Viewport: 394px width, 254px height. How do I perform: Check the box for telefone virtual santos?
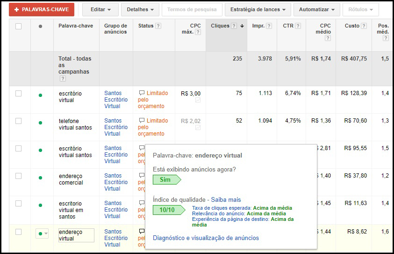(x=18, y=121)
